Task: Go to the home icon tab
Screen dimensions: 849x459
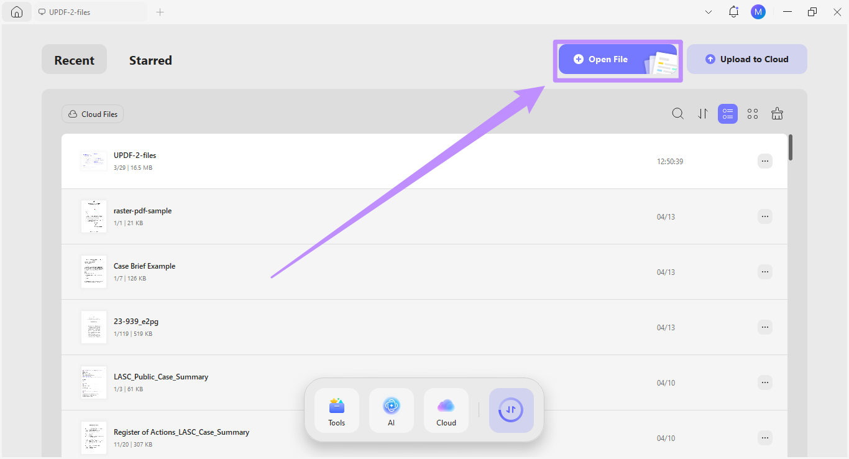Action: pos(17,12)
